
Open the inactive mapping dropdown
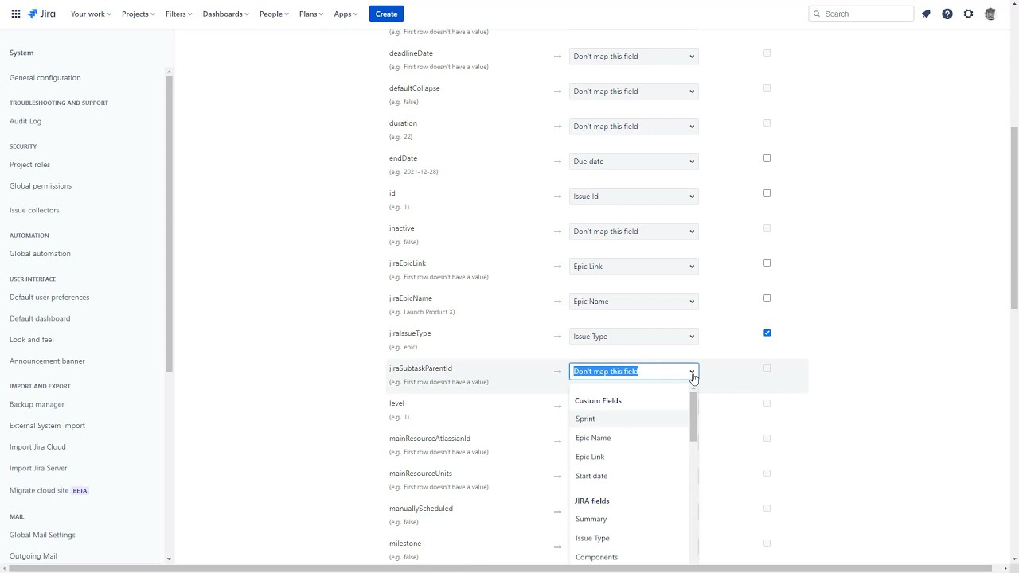[634, 232]
